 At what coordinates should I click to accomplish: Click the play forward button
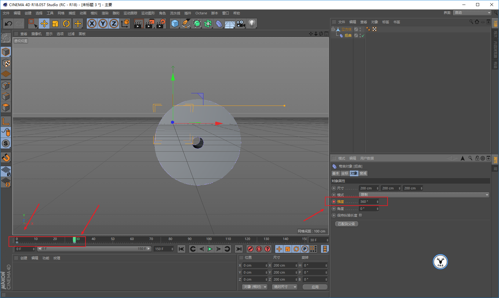(210, 249)
